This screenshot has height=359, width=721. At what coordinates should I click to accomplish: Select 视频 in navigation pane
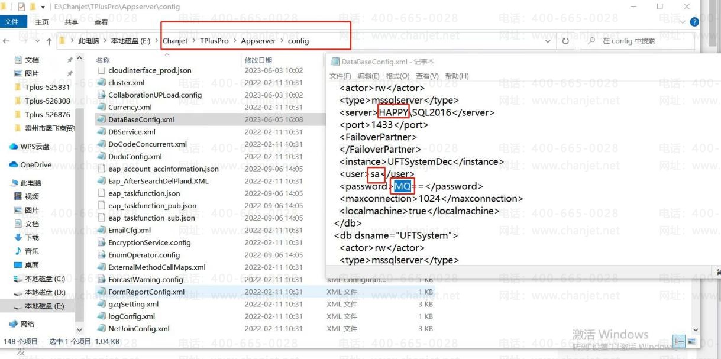32,196
